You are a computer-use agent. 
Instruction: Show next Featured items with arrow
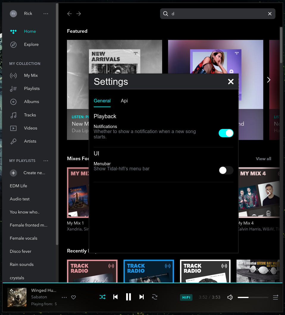click(x=269, y=80)
